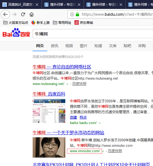Select the 采购 search category
Image resolution: width=153 pixels, height=166 pixels.
(x=142, y=46)
